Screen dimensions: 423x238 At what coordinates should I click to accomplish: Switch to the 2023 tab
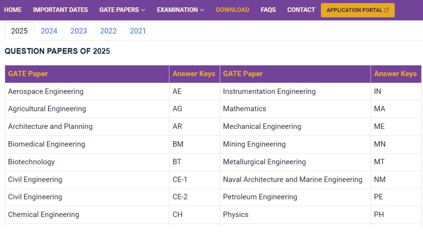[x=79, y=31]
